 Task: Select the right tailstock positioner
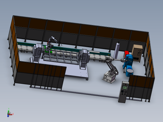click(x=84, y=59)
